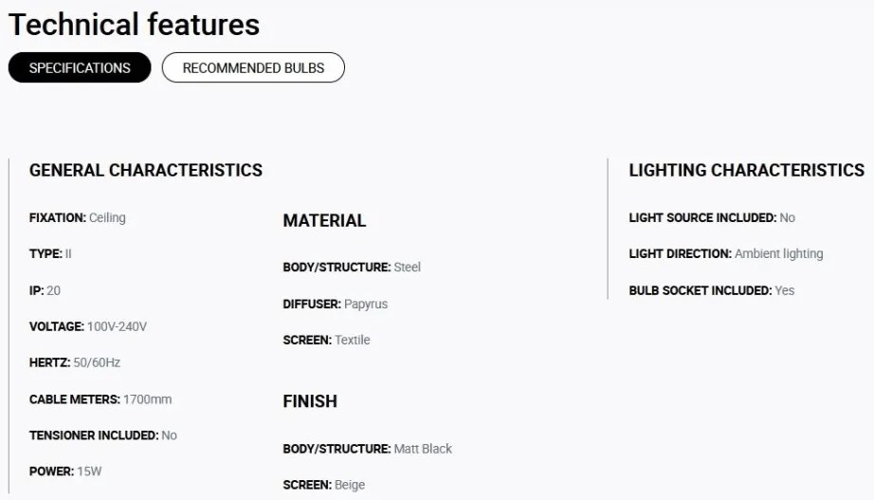Select Bulb Socket Included: Yes line
Image resolution: width=874 pixels, height=500 pixels.
coord(712,290)
